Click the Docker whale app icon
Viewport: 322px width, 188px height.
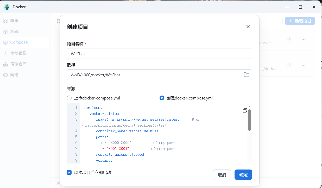7,7
